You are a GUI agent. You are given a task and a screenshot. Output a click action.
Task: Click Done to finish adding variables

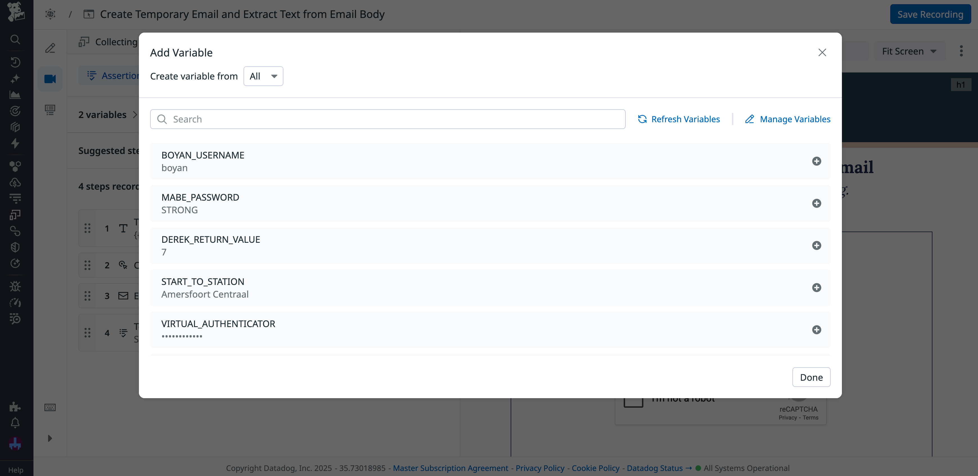point(811,377)
